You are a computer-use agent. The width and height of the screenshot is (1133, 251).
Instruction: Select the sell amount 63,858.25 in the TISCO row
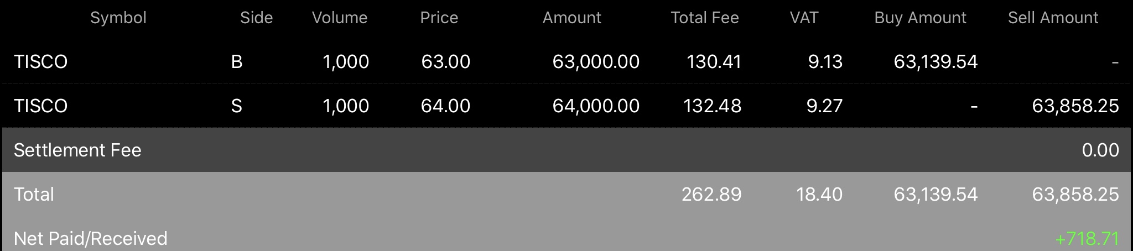[x=1075, y=106]
